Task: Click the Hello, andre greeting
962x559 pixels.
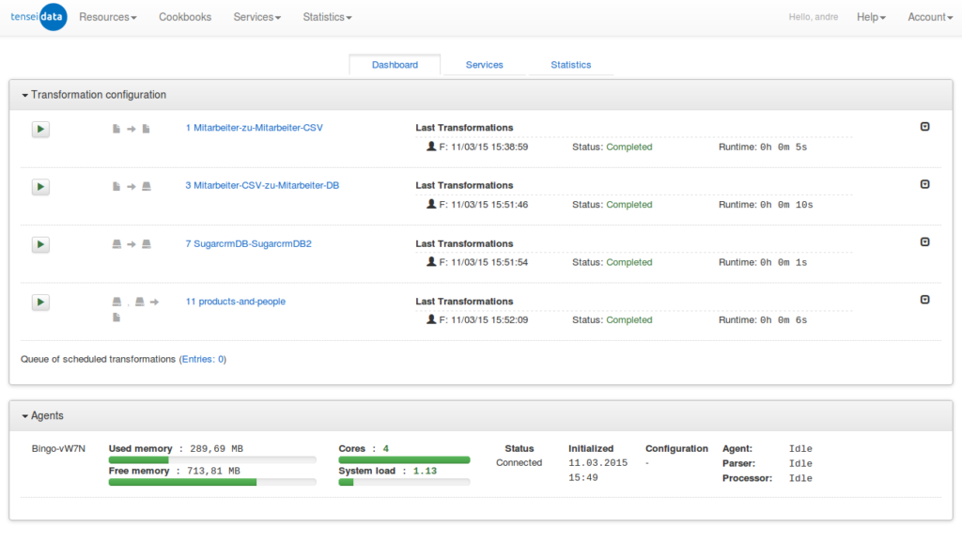Action: (x=814, y=17)
